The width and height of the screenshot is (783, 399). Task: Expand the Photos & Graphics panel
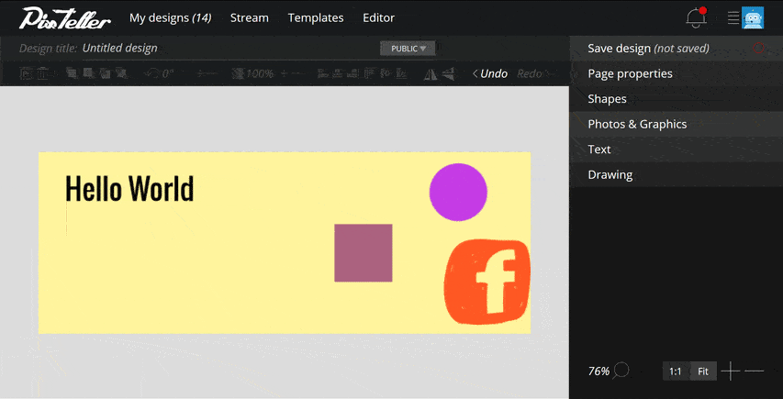tap(677, 124)
